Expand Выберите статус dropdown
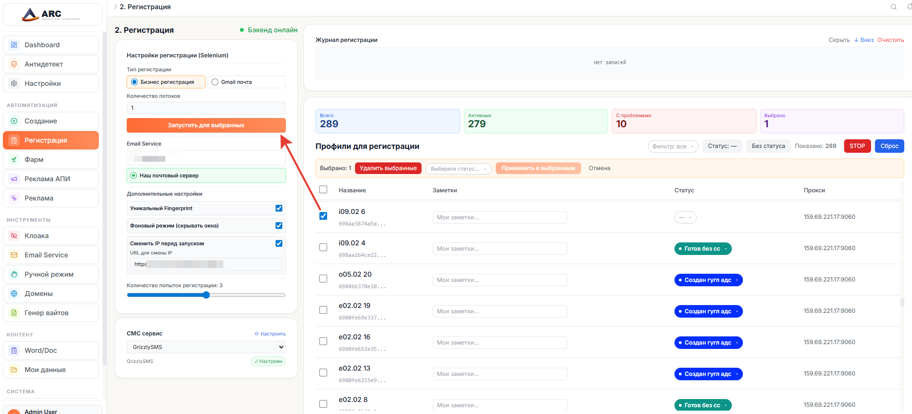This screenshot has width=912, height=414. (x=458, y=169)
